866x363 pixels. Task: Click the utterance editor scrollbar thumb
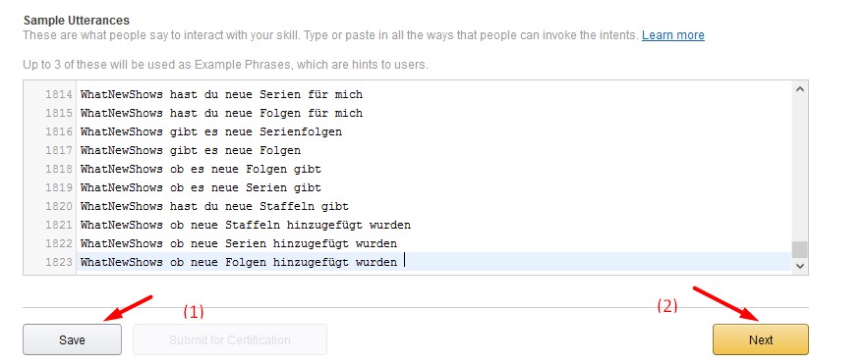pyautogui.click(x=800, y=249)
